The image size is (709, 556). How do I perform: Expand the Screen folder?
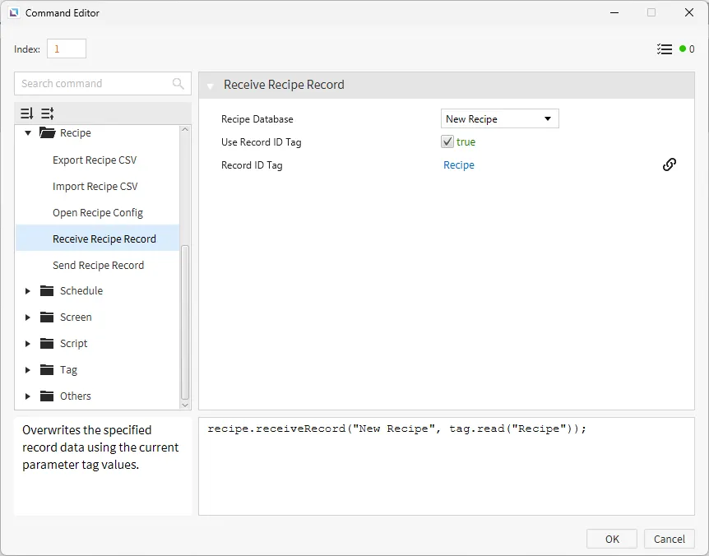tap(28, 317)
